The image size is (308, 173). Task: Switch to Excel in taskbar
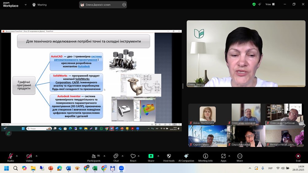[95, 168]
